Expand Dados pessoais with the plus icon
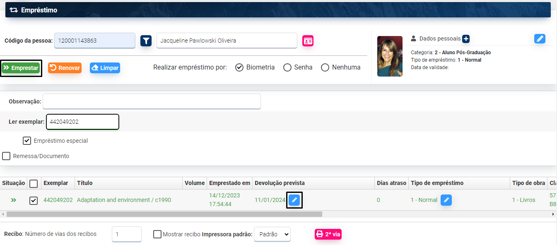 tap(466, 39)
